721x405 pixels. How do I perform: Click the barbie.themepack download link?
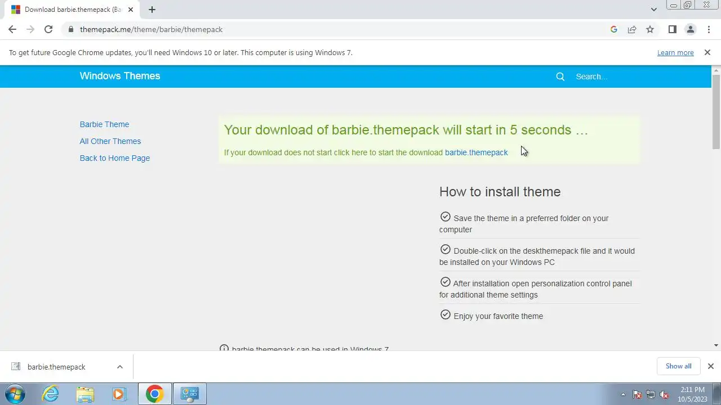[x=477, y=152]
